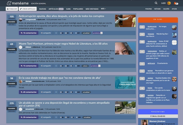Go to SUBS section
Image resolution: width=183 pixels, height=125 pixels.
point(68,9)
